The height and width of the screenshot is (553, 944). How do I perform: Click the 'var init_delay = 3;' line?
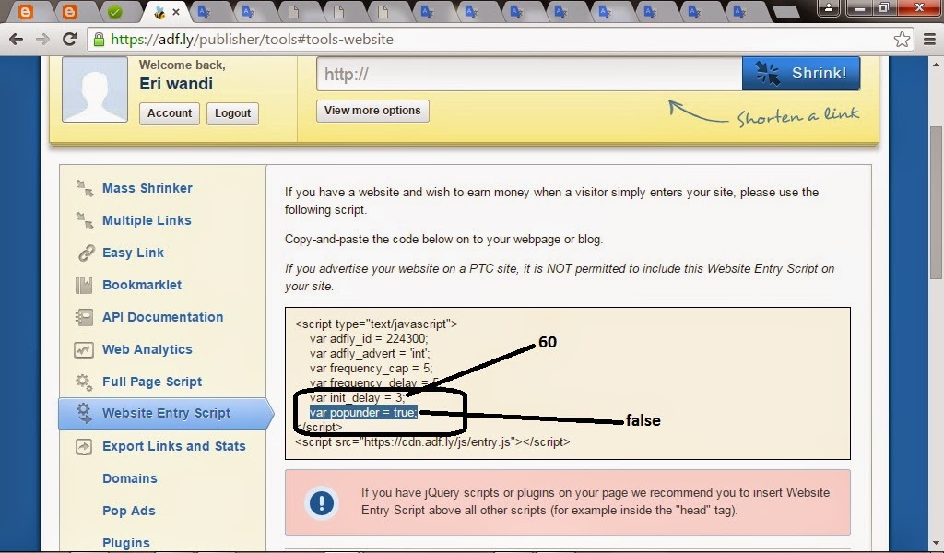tap(357, 398)
